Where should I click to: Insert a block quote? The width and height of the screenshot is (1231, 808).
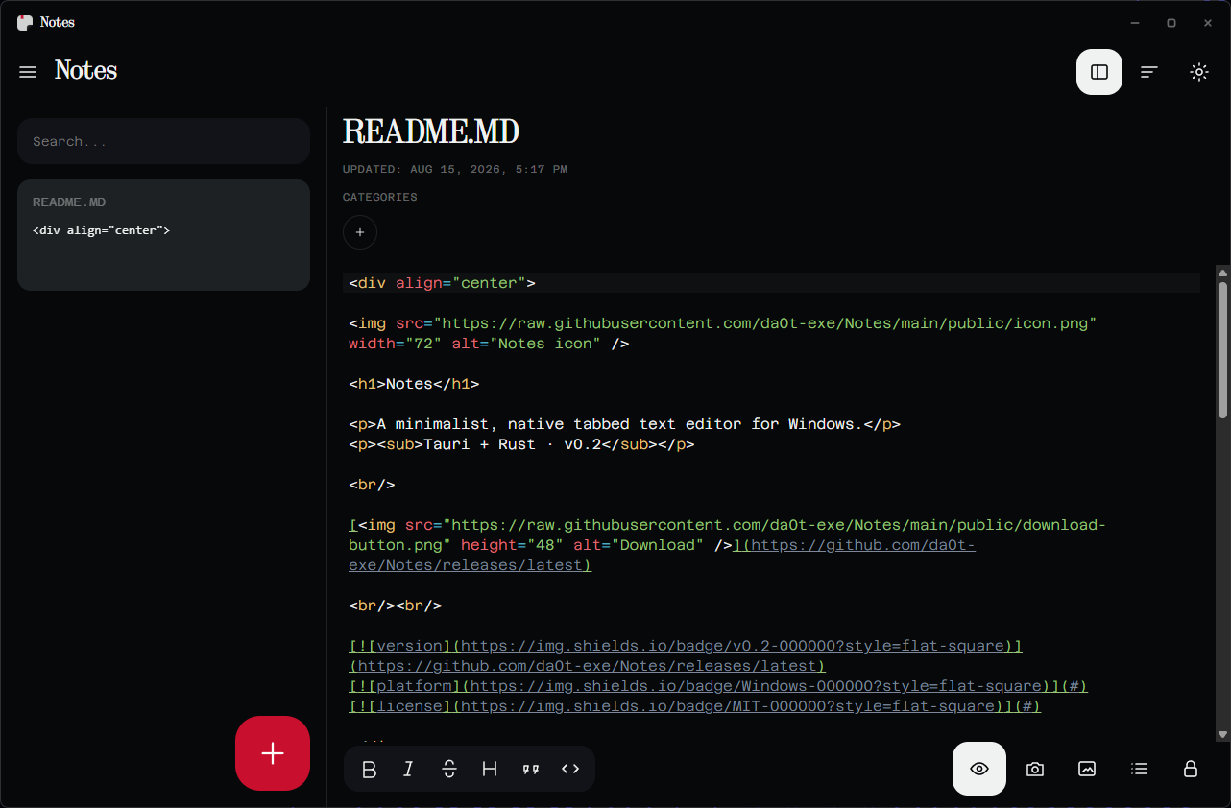[x=530, y=769]
